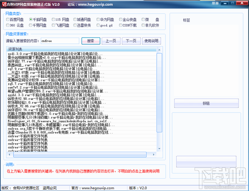
Task: Click the forum www.hegouvip.com title bar link
Action: 90,4
